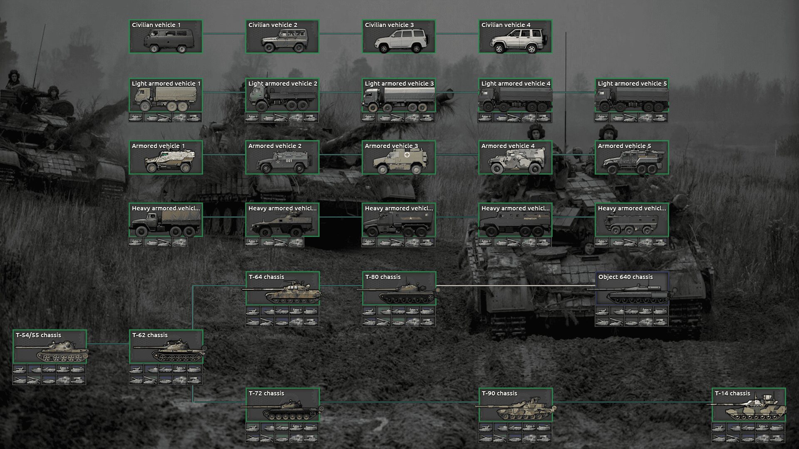Viewport: 799px width, 449px height.
Task: Select the T-64 chassis technology
Action: (283, 288)
